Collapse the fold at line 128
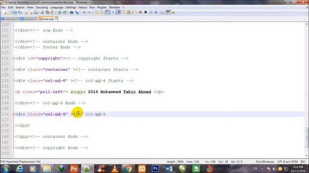The image size is (309, 173). (x=14, y=69)
